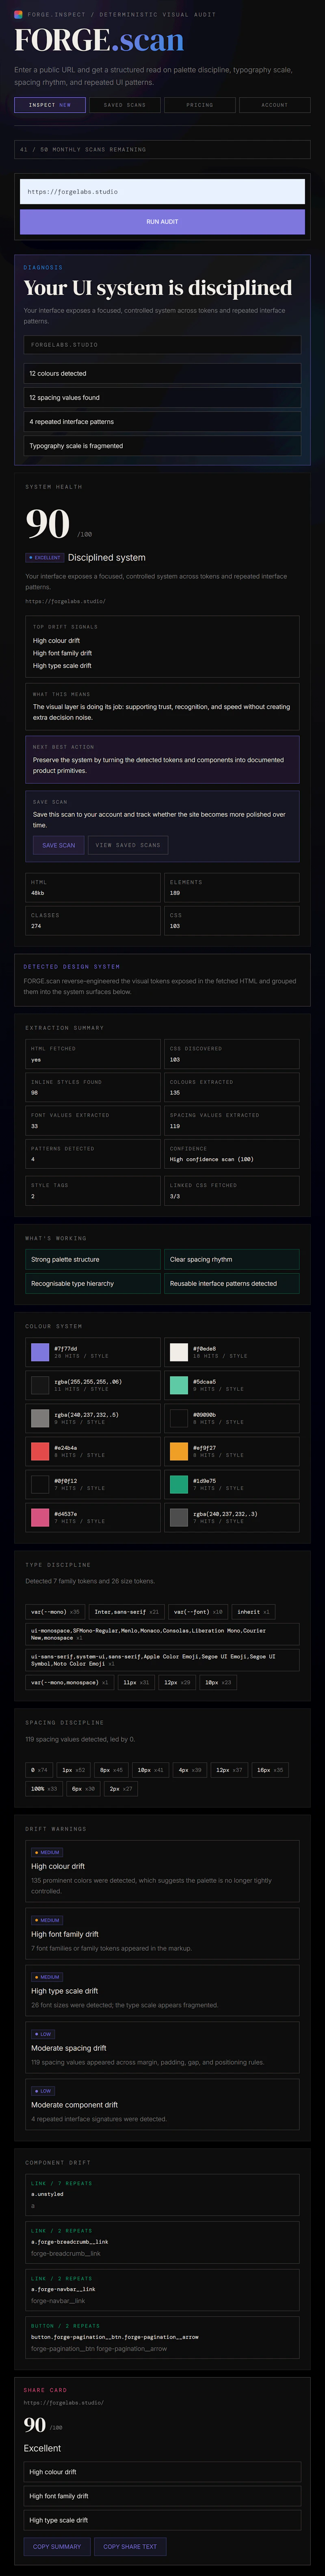Select the #f0ede8 cream swatch
The image size is (325, 2576).
[x=179, y=1352]
